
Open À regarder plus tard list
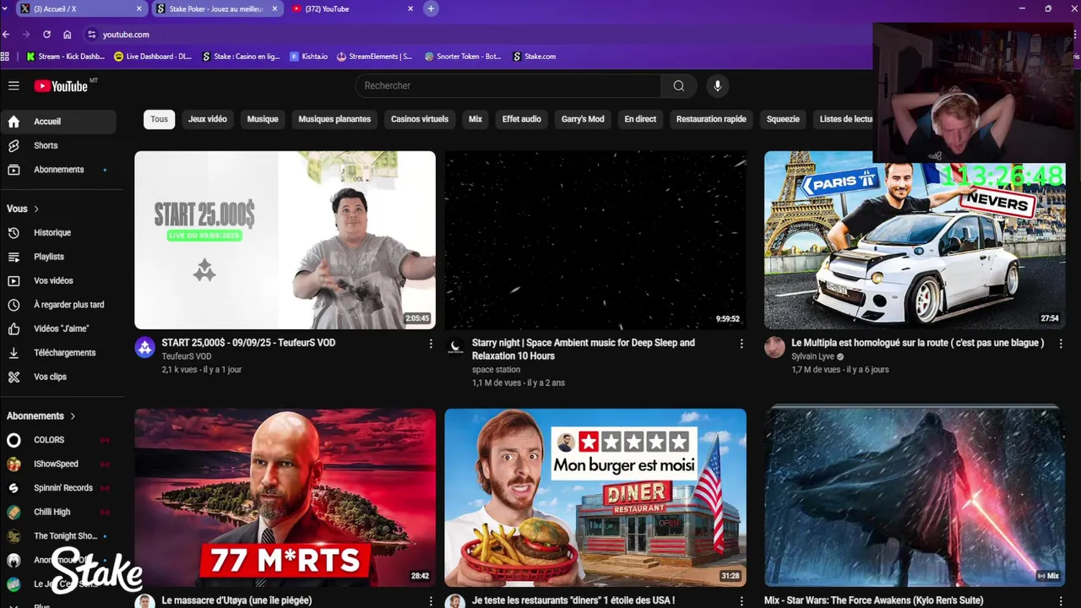point(58,305)
